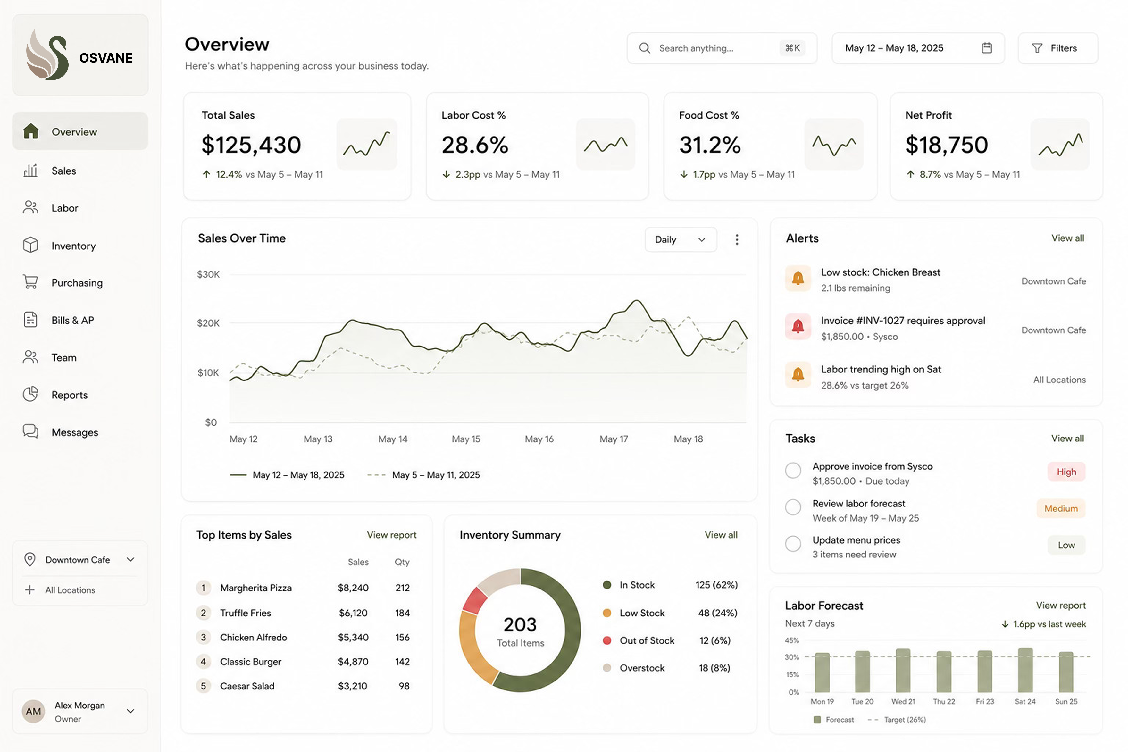Click the location pin icon by Downtown Cafe
Image resolution: width=1128 pixels, height=752 pixels.
[x=30, y=559]
